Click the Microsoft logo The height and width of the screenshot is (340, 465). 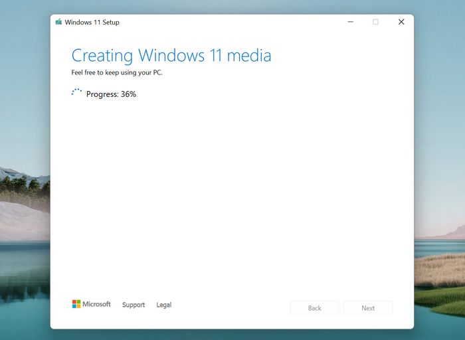(92, 304)
